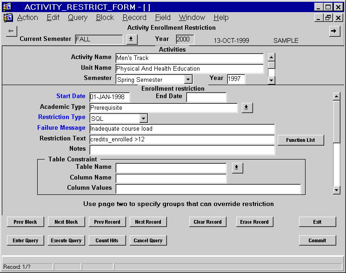The image size is (346, 273).
Task: Open the Action menu
Action: point(27,17)
